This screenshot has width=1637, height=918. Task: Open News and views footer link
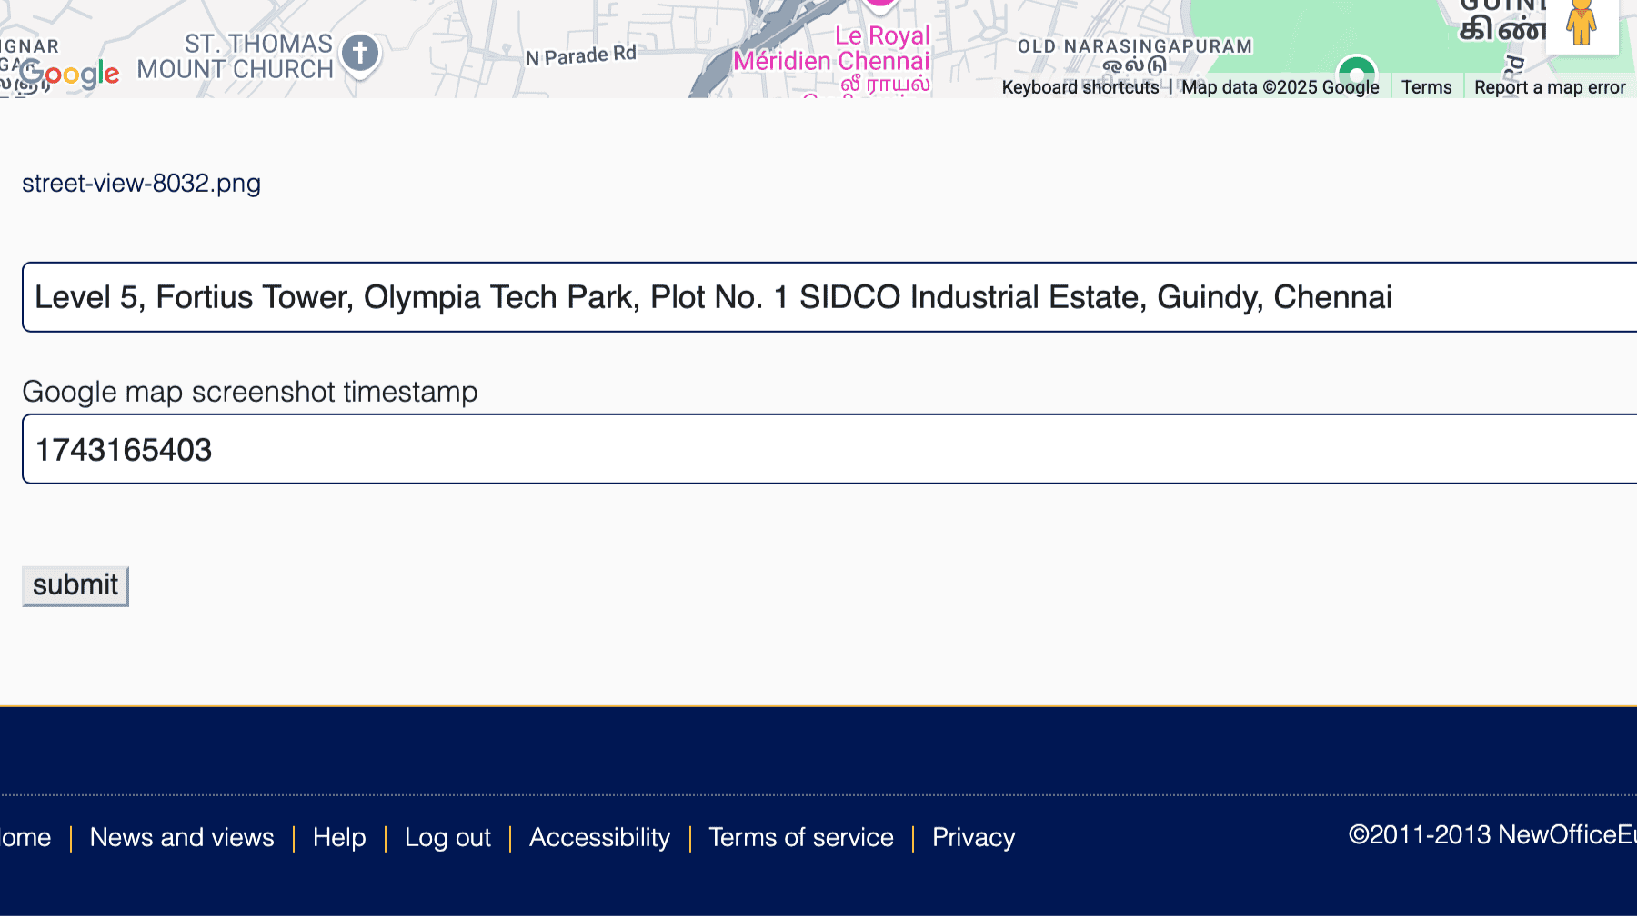coord(182,837)
